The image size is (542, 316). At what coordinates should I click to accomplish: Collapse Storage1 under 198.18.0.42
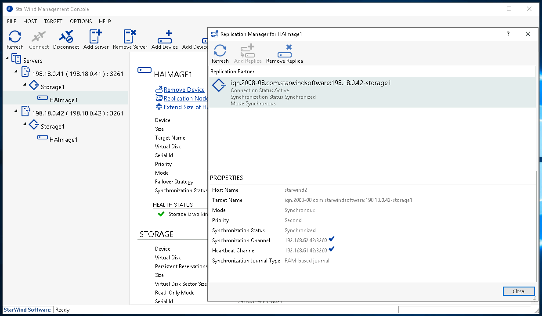click(25, 124)
